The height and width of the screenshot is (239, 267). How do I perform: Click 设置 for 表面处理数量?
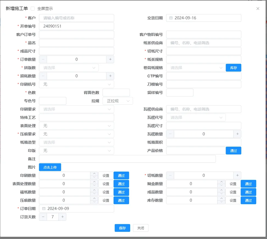pos(106,184)
